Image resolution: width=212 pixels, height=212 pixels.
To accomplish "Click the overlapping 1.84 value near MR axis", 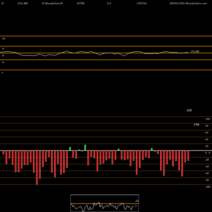I will (x=196, y=125).
